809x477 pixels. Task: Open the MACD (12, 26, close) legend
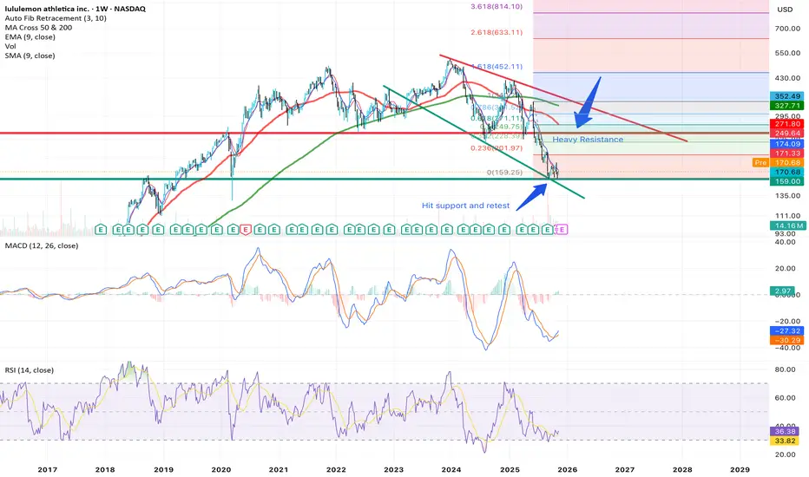[x=42, y=245]
